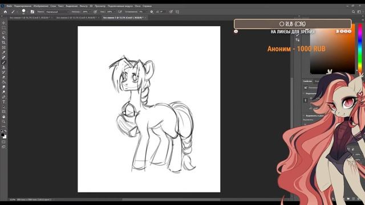
Task: Toggle the brush settings panel button
Action: click(33, 11)
